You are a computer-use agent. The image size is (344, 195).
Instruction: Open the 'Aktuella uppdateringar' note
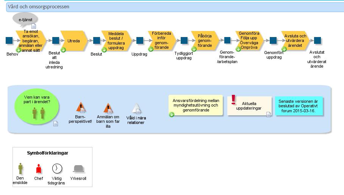click(249, 106)
